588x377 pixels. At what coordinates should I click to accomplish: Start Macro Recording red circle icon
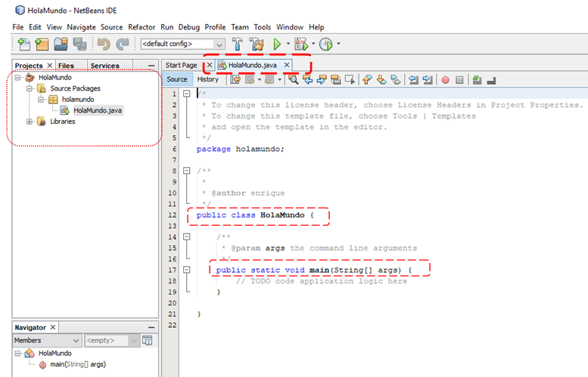[x=445, y=80]
